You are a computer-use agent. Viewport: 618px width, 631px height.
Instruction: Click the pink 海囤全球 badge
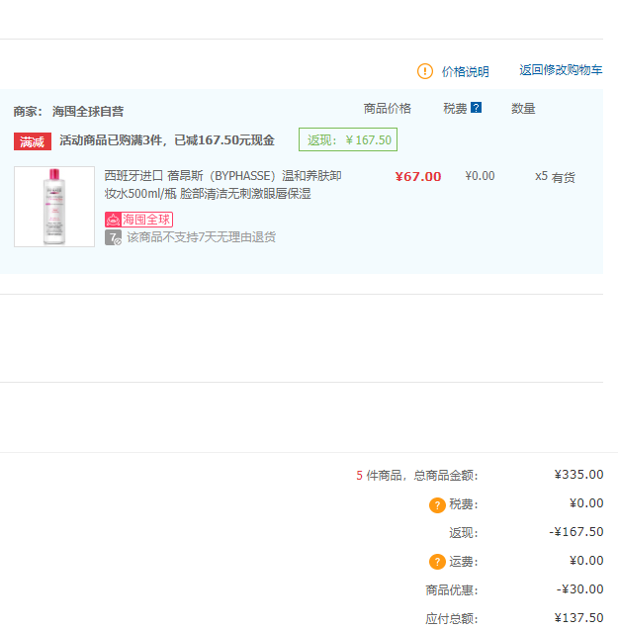[x=138, y=219]
